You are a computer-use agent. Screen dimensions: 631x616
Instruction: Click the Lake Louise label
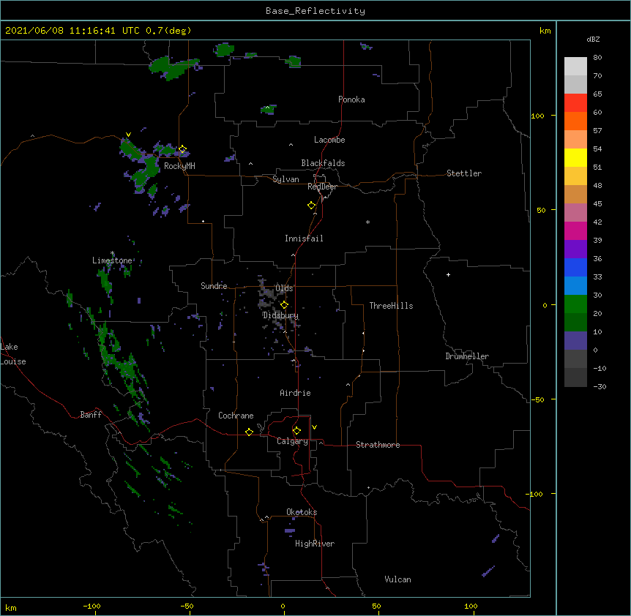(x=13, y=354)
